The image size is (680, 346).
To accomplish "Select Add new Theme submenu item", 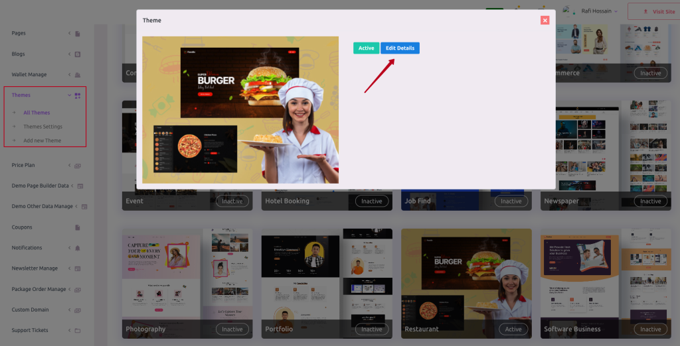I will click(x=42, y=141).
